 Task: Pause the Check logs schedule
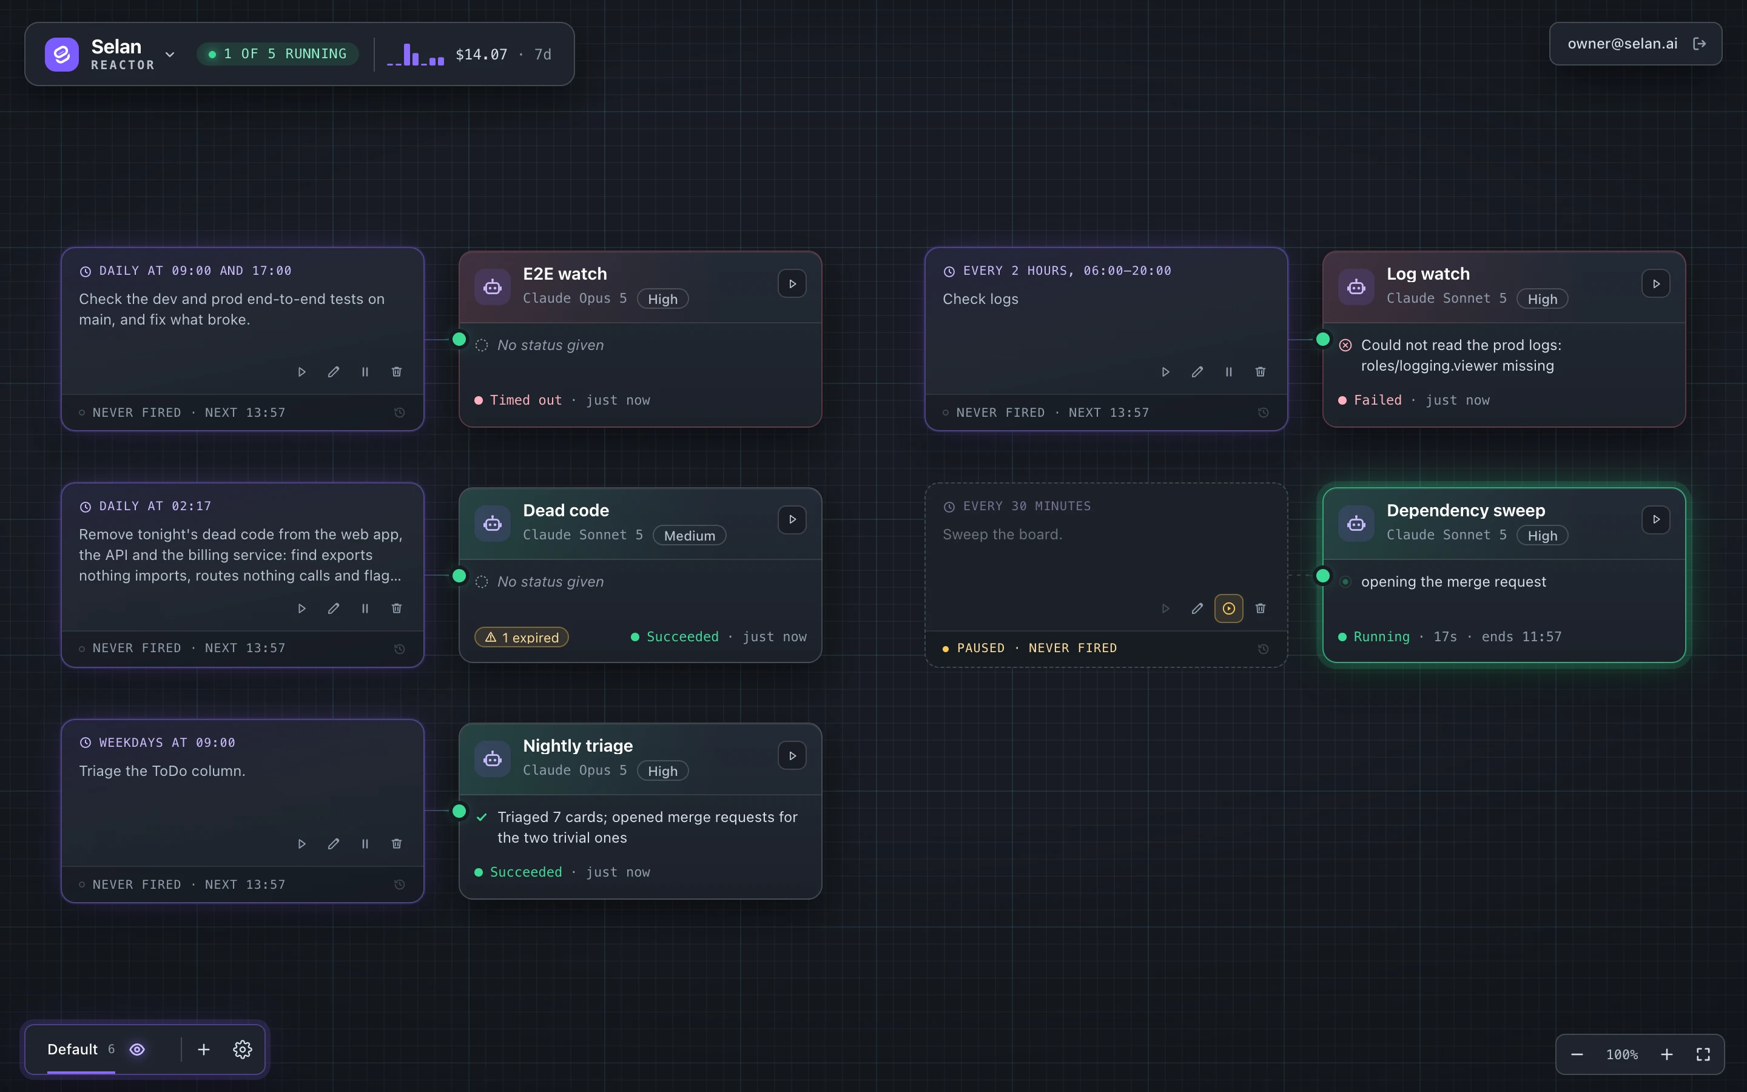tap(1228, 372)
